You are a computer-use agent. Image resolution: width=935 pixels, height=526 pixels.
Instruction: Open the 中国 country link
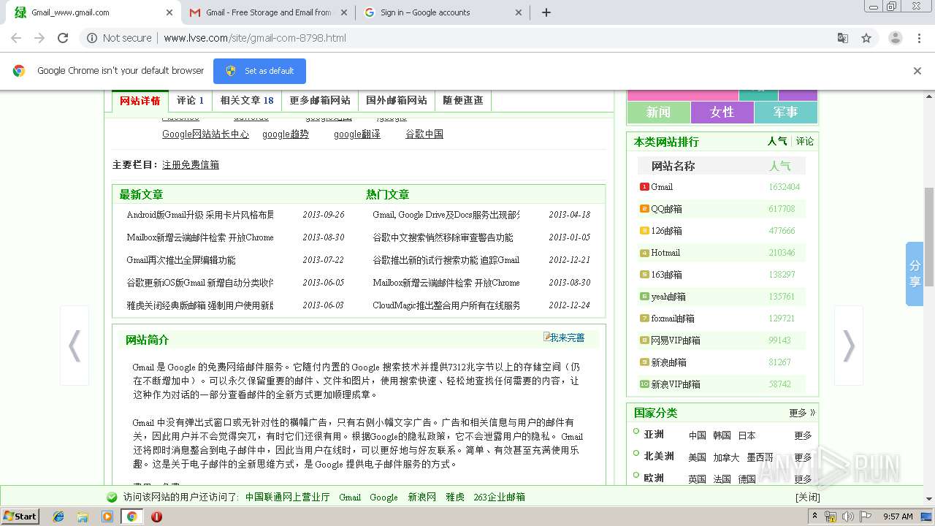click(698, 435)
